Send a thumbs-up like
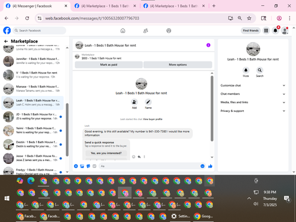Viewport: 296px width, 222px height. point(210,166)
